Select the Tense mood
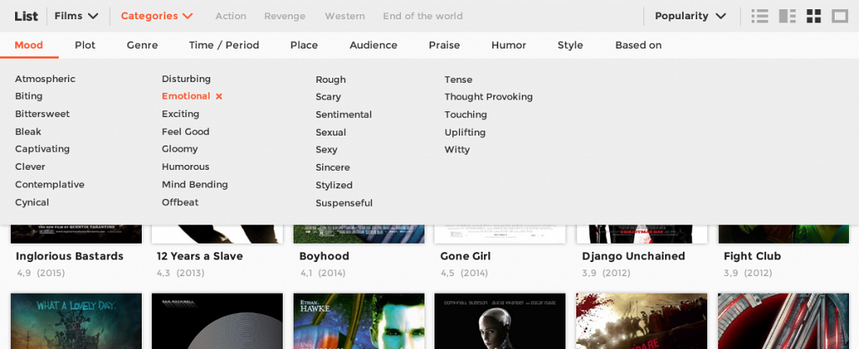This screenshot has height=349, width=859. point(459,80)
